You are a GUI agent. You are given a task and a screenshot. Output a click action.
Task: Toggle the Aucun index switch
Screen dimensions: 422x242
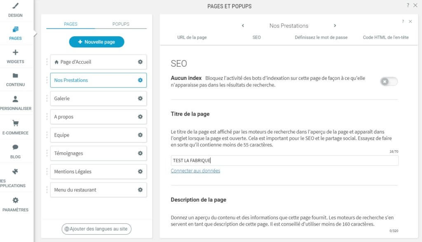click(x=389, y=81)
